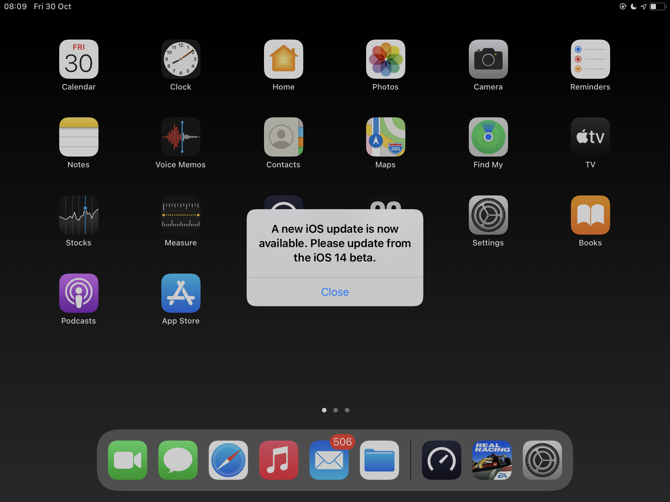Viewport: 670px width, 502px height.
Task: Open the Measure app
Action: [x=181, y=215]
